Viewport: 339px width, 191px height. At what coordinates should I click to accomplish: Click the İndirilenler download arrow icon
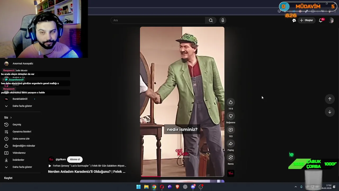tap(6, 160)
